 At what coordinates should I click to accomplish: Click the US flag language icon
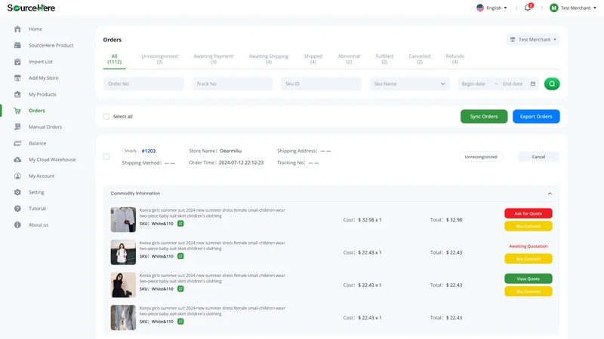tap(480, 8)
